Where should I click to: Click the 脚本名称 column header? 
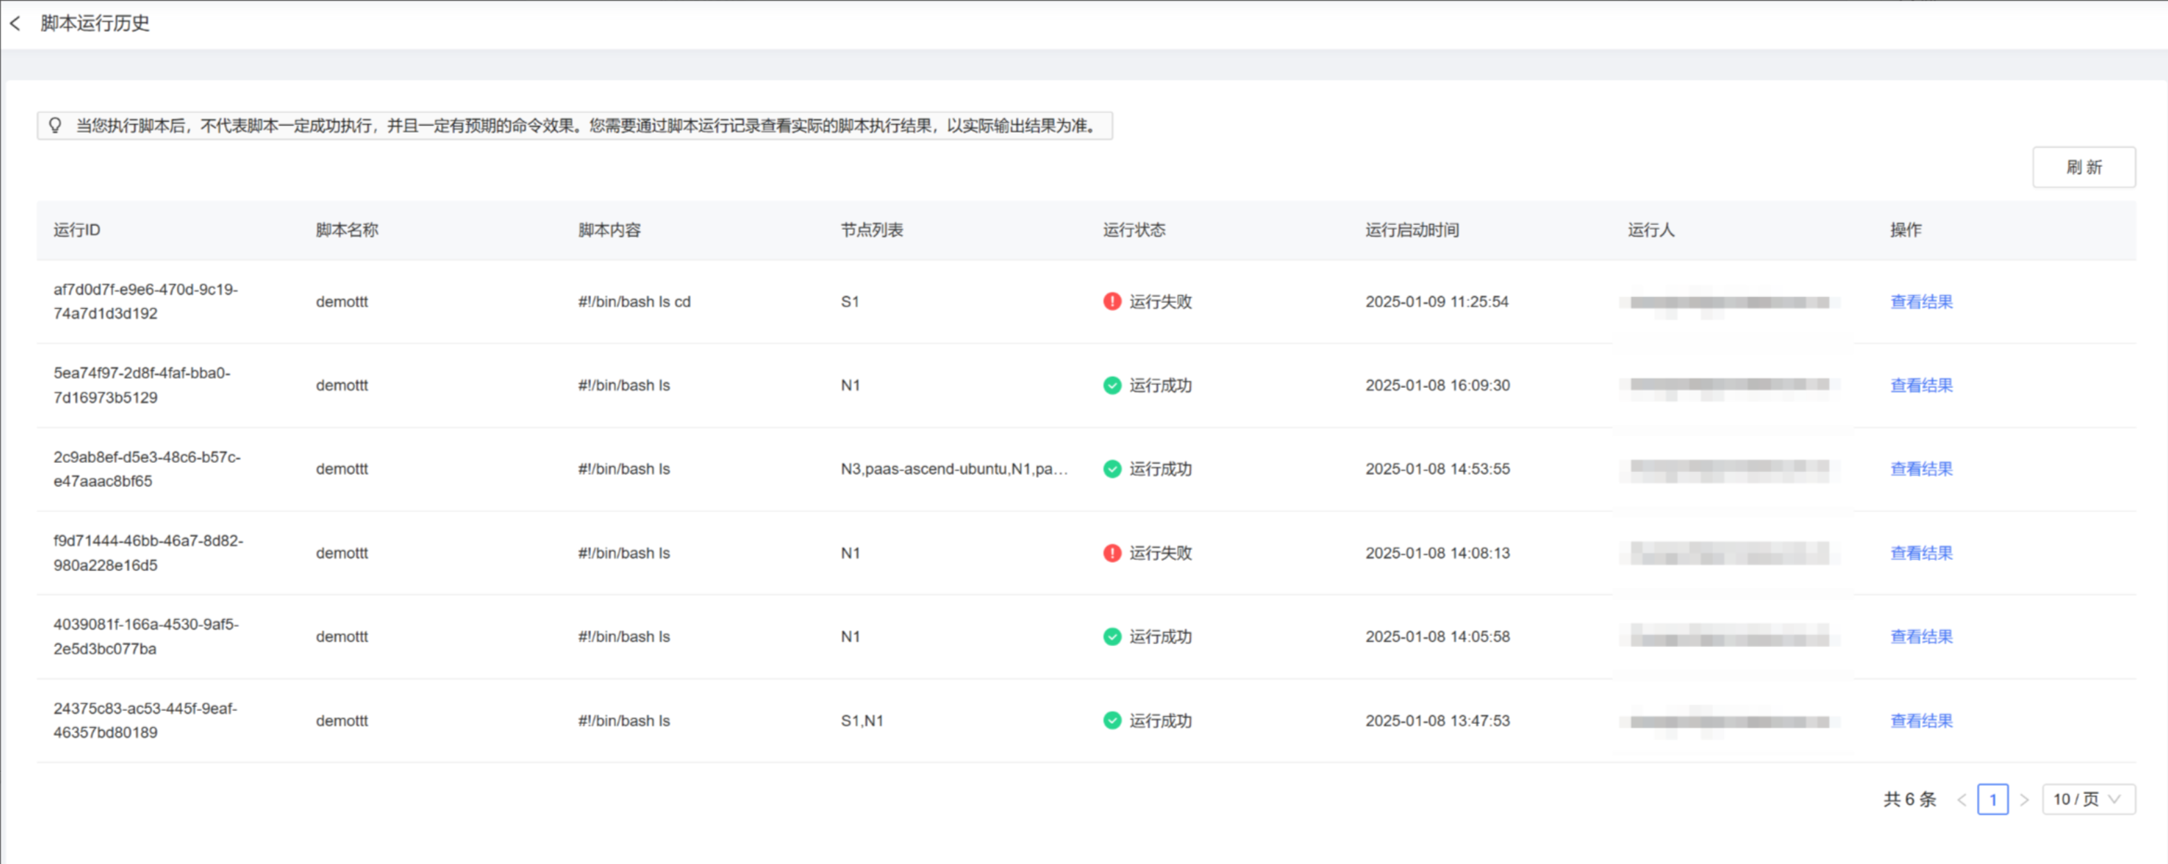tap(347, 230)
